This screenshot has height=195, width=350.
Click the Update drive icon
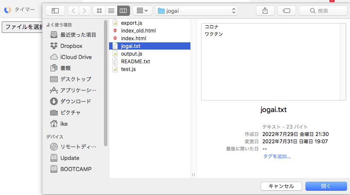click(x=54, y=158)
